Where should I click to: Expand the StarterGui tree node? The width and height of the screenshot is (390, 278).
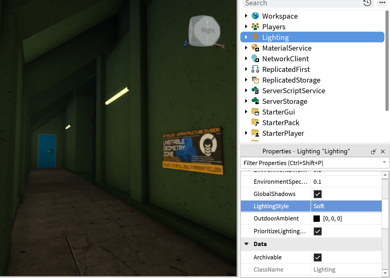click(246, 112)
